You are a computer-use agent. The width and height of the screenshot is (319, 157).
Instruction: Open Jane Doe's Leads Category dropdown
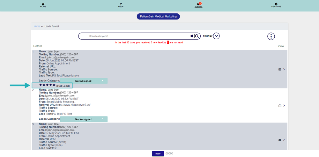84,119
